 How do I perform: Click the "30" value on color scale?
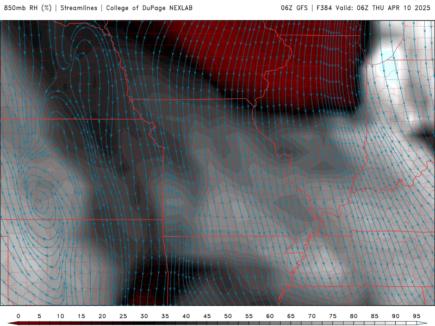144,316
